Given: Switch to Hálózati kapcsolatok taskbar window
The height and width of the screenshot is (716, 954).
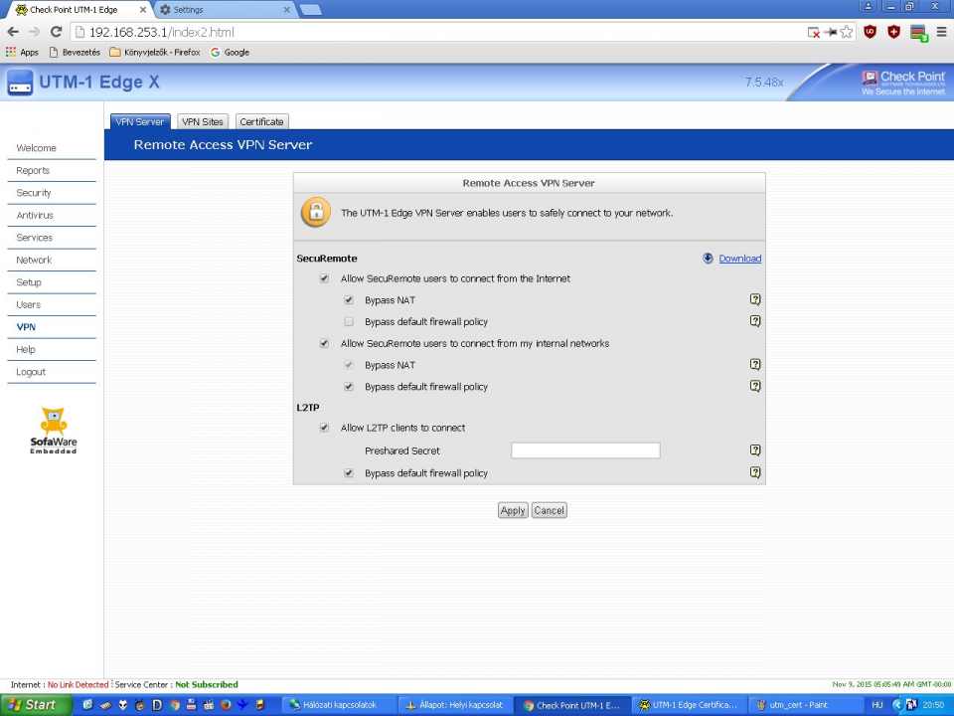Looking at the screenshot, I should (x=338, y=705).
